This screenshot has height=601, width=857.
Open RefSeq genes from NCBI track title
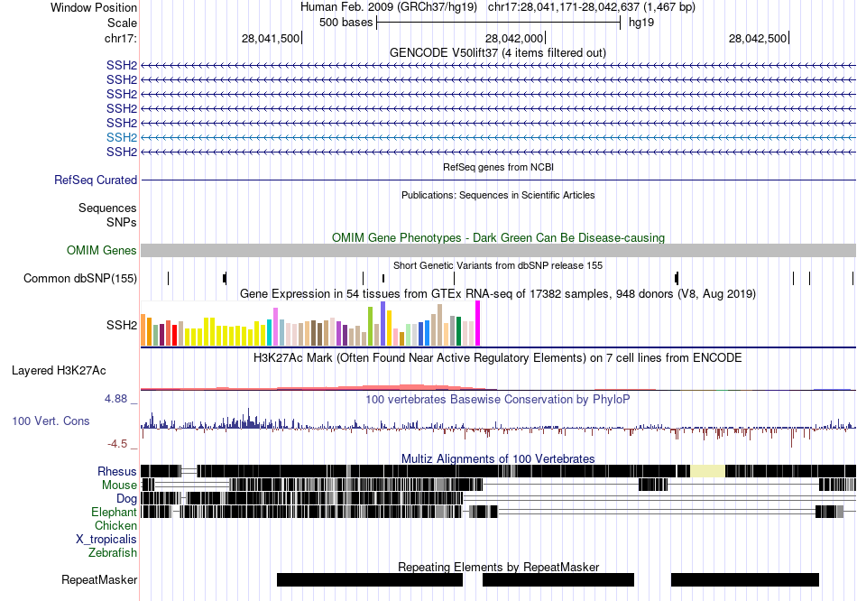coord(498,167)
